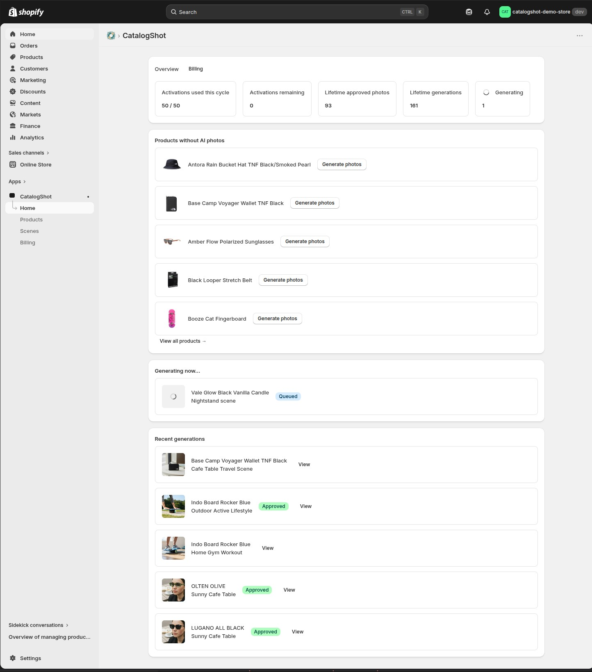Screen dimensions: 592x672
Task: Click the Discounts badge icon
Action: tap(13, 91)
